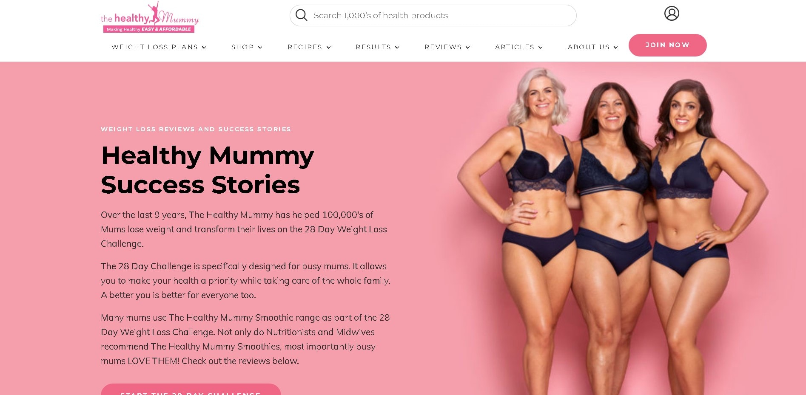Expand the Results dropdown chevron

(397, 48)
